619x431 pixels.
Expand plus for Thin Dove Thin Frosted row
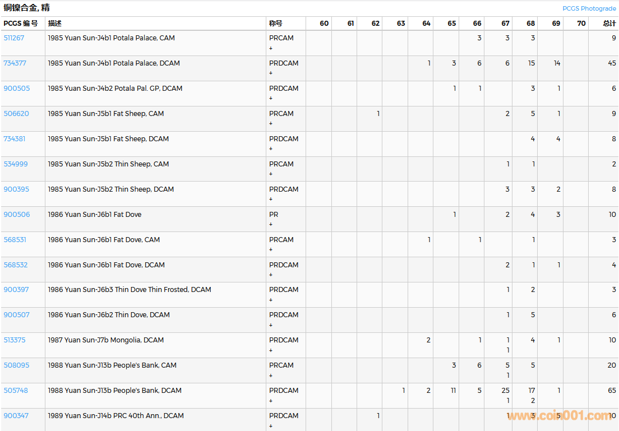[271, 300]
